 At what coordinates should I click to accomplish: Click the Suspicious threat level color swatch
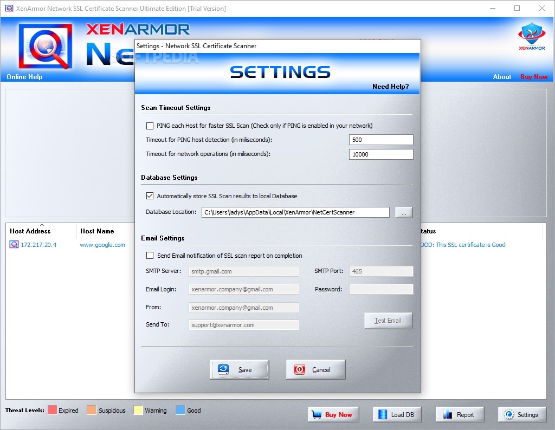pyautogui.click(x=91, y=410)
